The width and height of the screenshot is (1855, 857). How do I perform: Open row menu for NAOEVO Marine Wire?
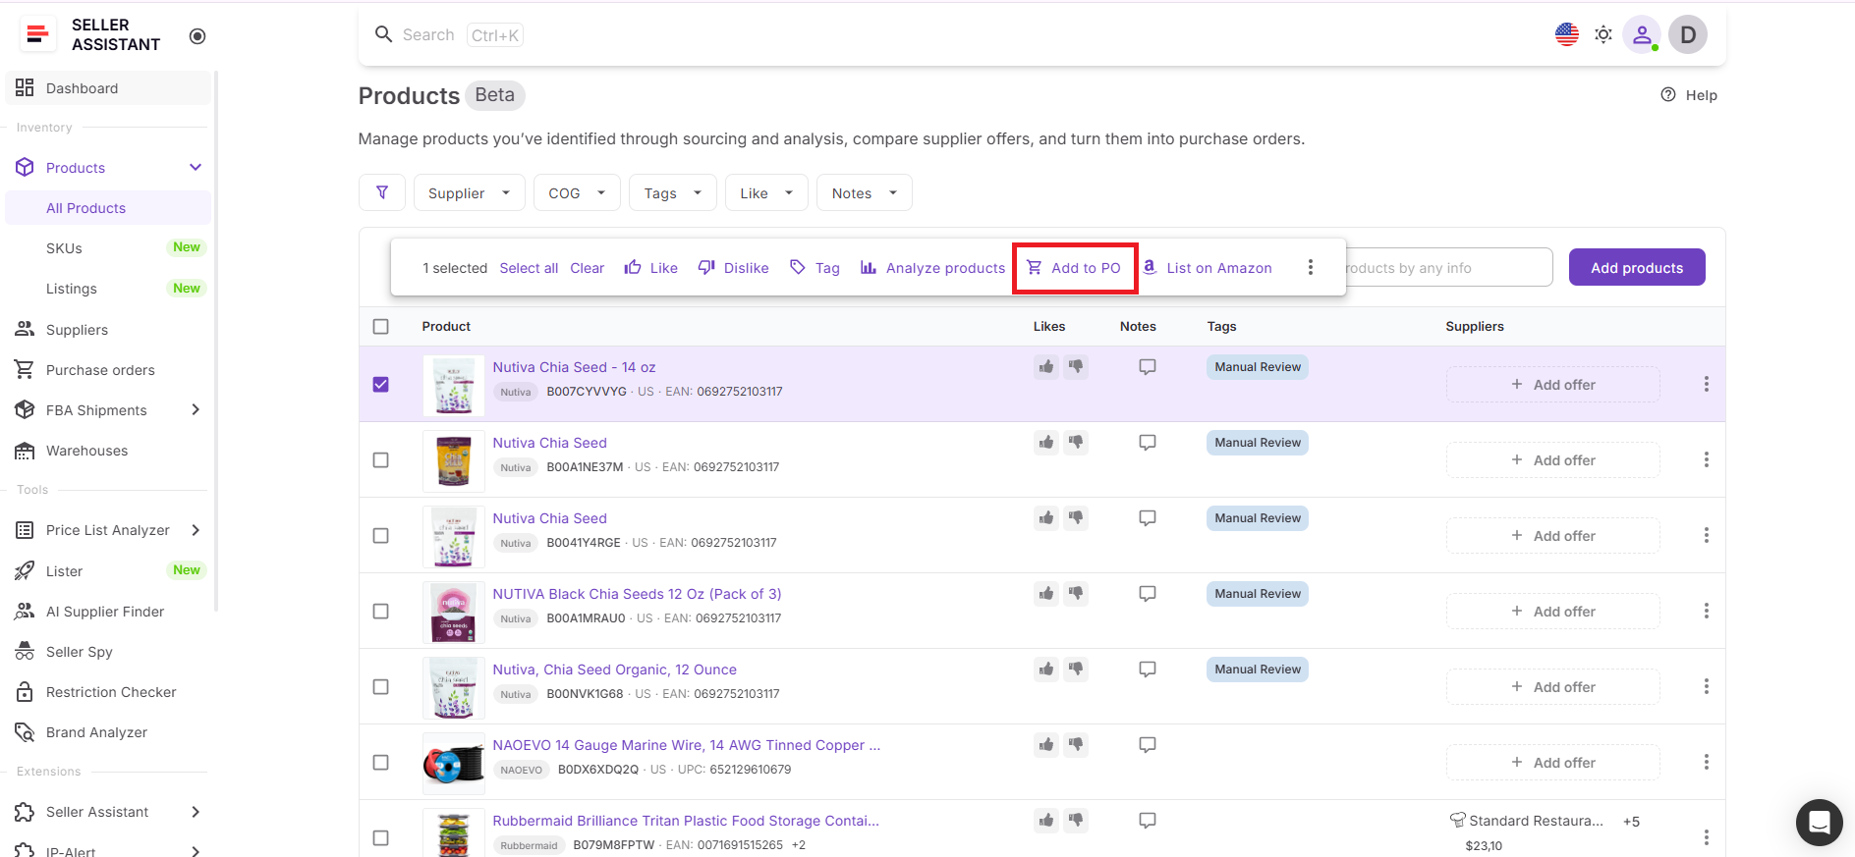1707,762
